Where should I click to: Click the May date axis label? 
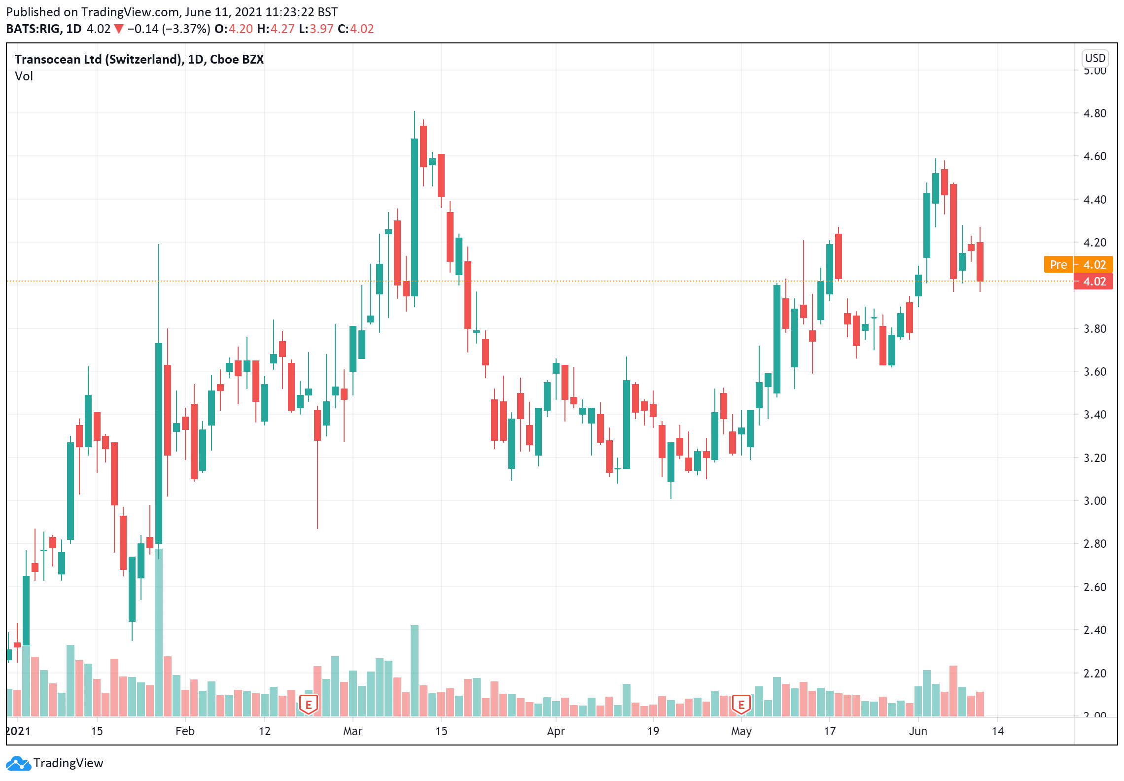(x=741, y=732)
